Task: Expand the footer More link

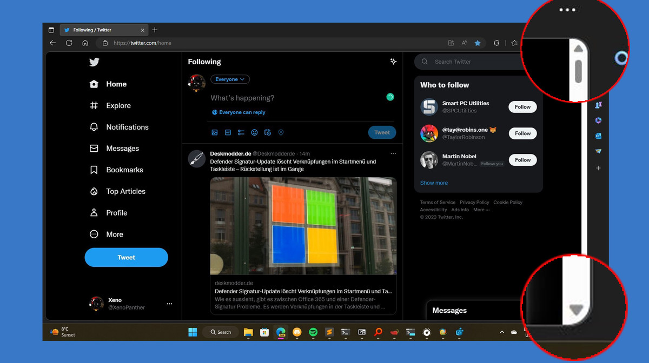Action: coord(481,210)
